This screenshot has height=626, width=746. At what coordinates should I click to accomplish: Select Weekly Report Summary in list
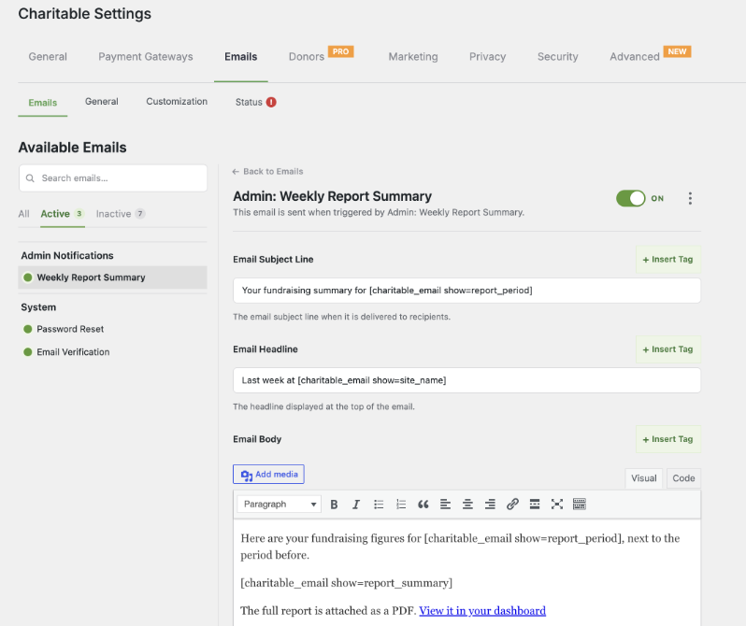pos(113,277)
